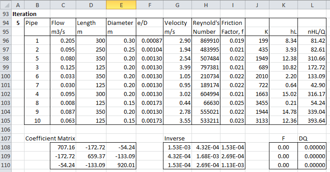Click Reynolds number 66630
Image resolution: width=330 pixels, height=172 pixels.
(x=206, y=103)
